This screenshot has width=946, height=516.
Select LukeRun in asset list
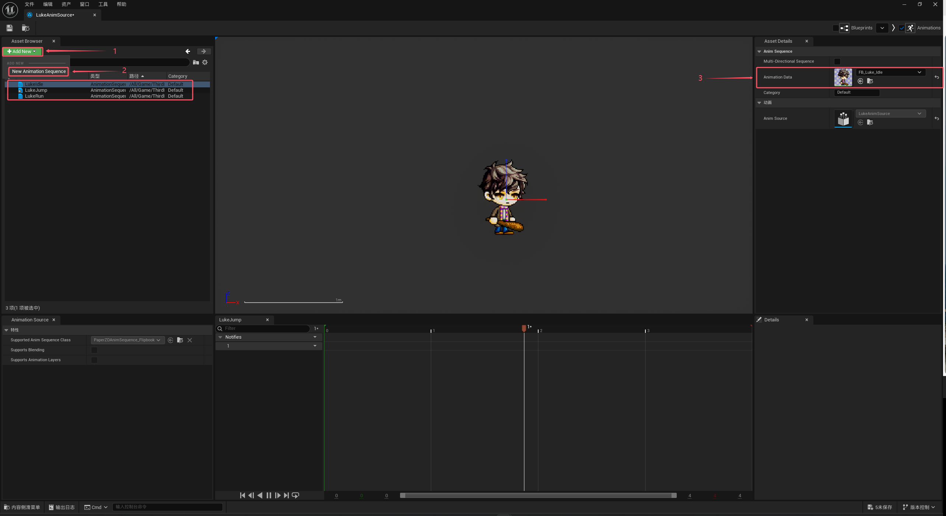point(34,96)
